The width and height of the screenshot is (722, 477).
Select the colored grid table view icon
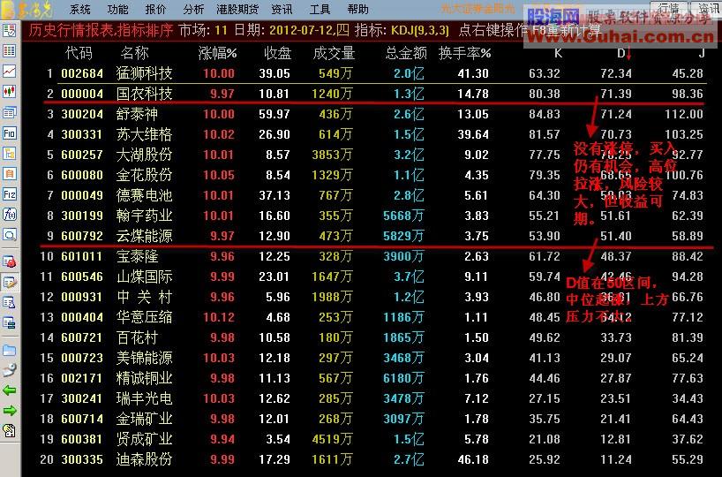click(9, 50)
